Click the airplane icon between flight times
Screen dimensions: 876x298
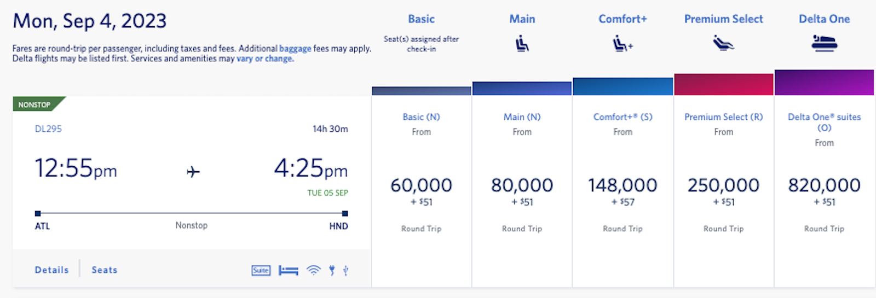pyautogui.click(x=193, y=172)
